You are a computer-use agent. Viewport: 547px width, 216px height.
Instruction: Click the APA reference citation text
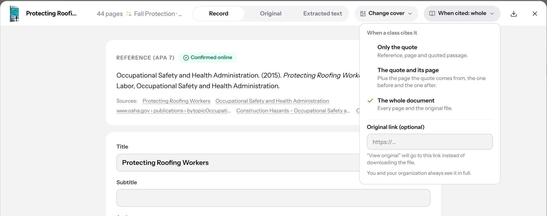(x=238, y=81)
